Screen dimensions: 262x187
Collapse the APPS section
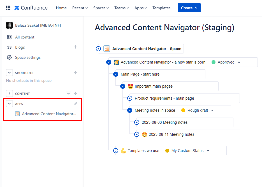(x=9, y=104)
